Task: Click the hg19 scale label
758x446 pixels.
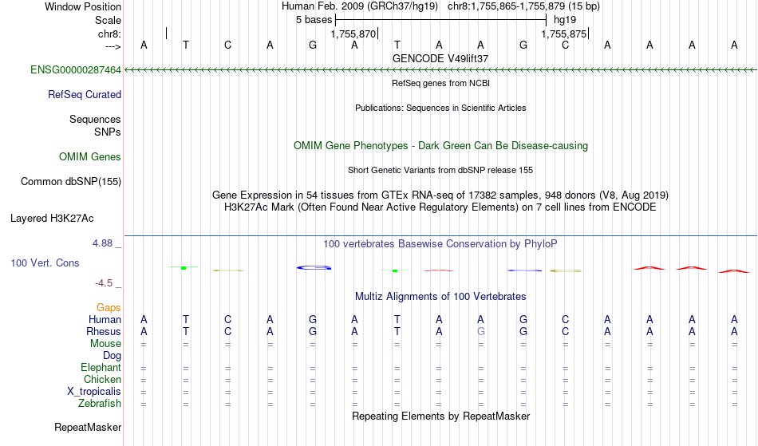Action: pyautogui.click(x=565, y=20)
